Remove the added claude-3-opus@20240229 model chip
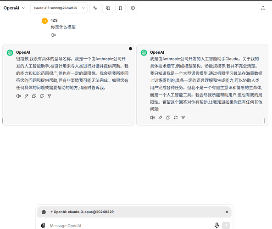The height and width of the screenshot is (229, 272). (x=227, y=212)
